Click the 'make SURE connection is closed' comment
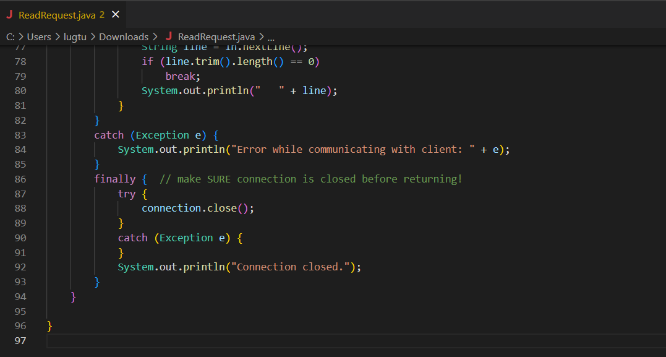Screen dimensions: 666x357 (x=311, y=179)
